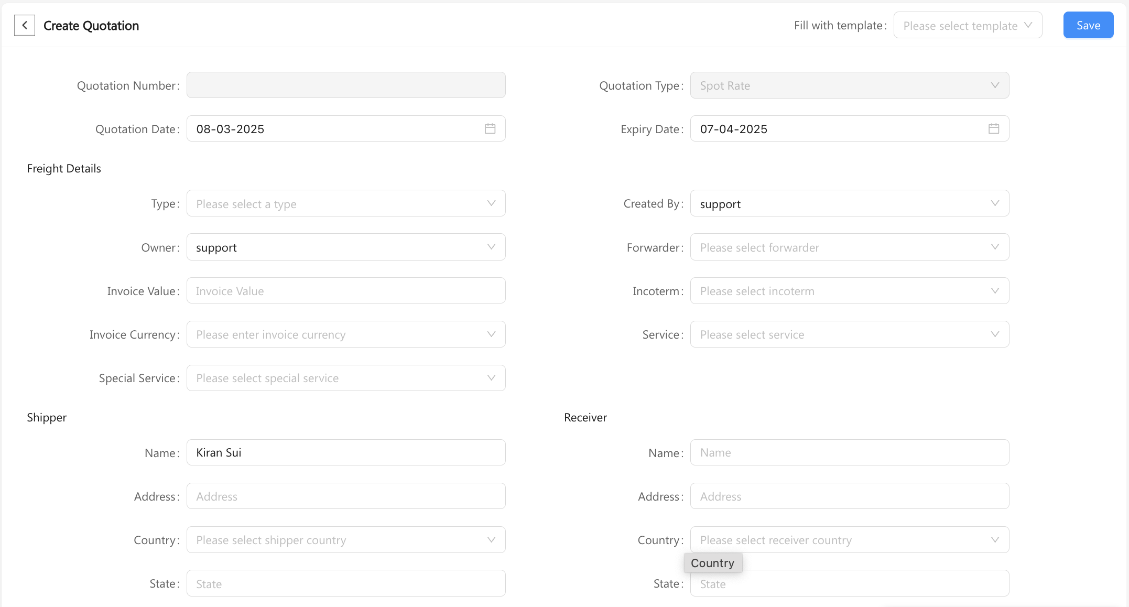The width and height of the screenshot is (1129, 607).
Task: Click the Expiry Date input showing 07-04-2025
Action: coord(850,128)
